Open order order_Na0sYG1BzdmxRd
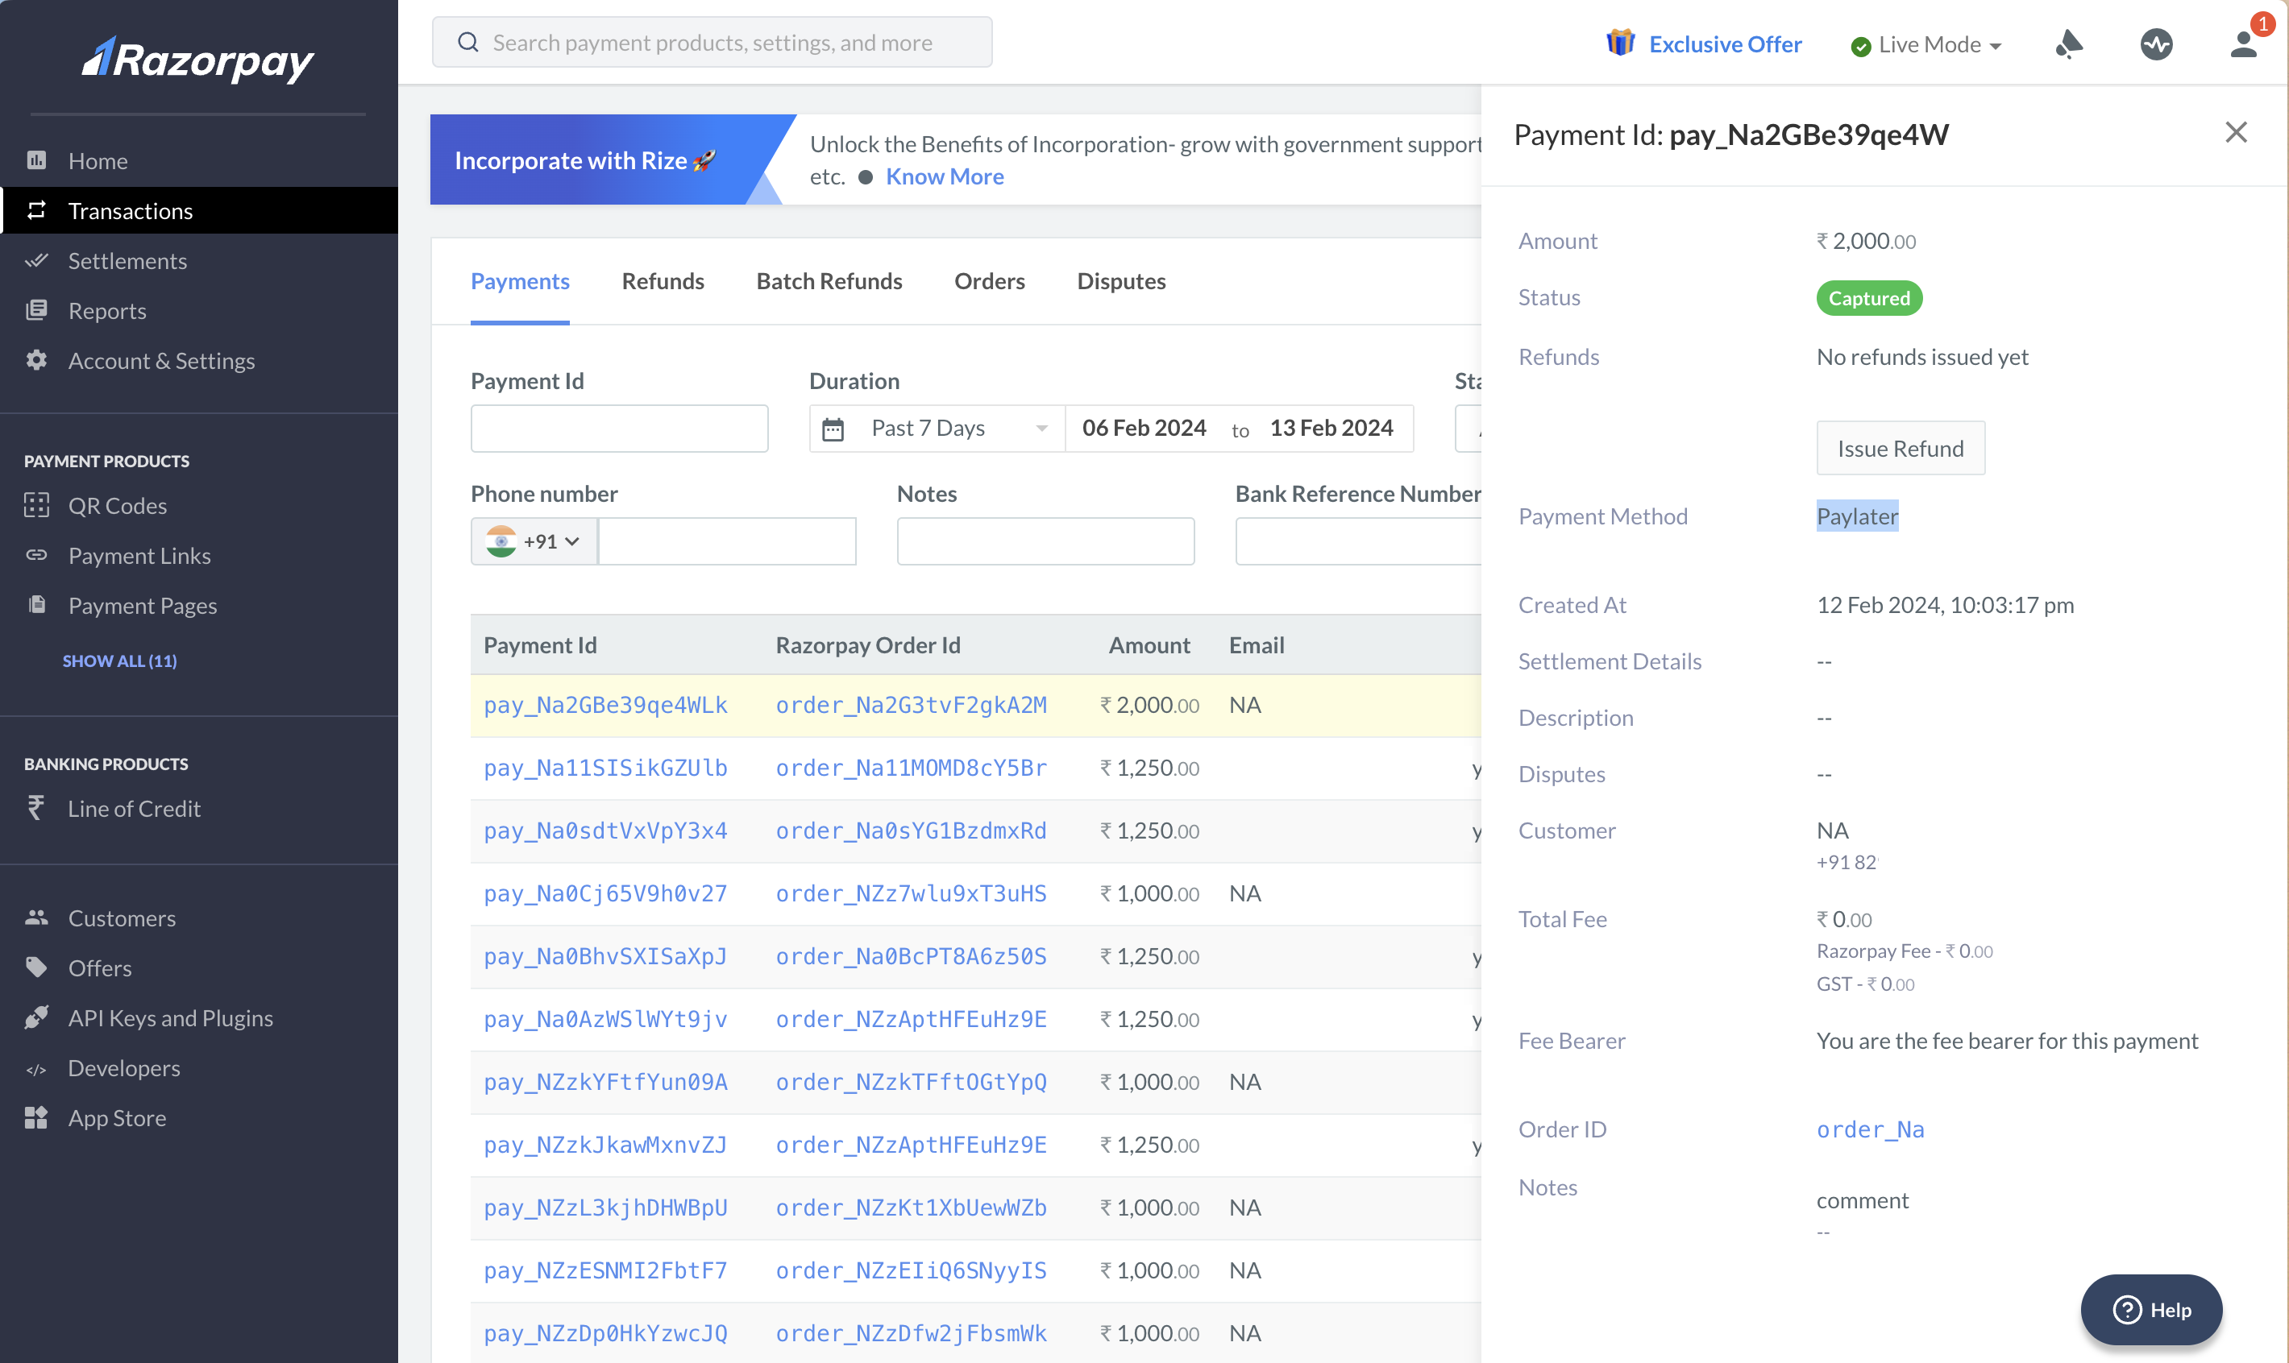 click(911, 831)
